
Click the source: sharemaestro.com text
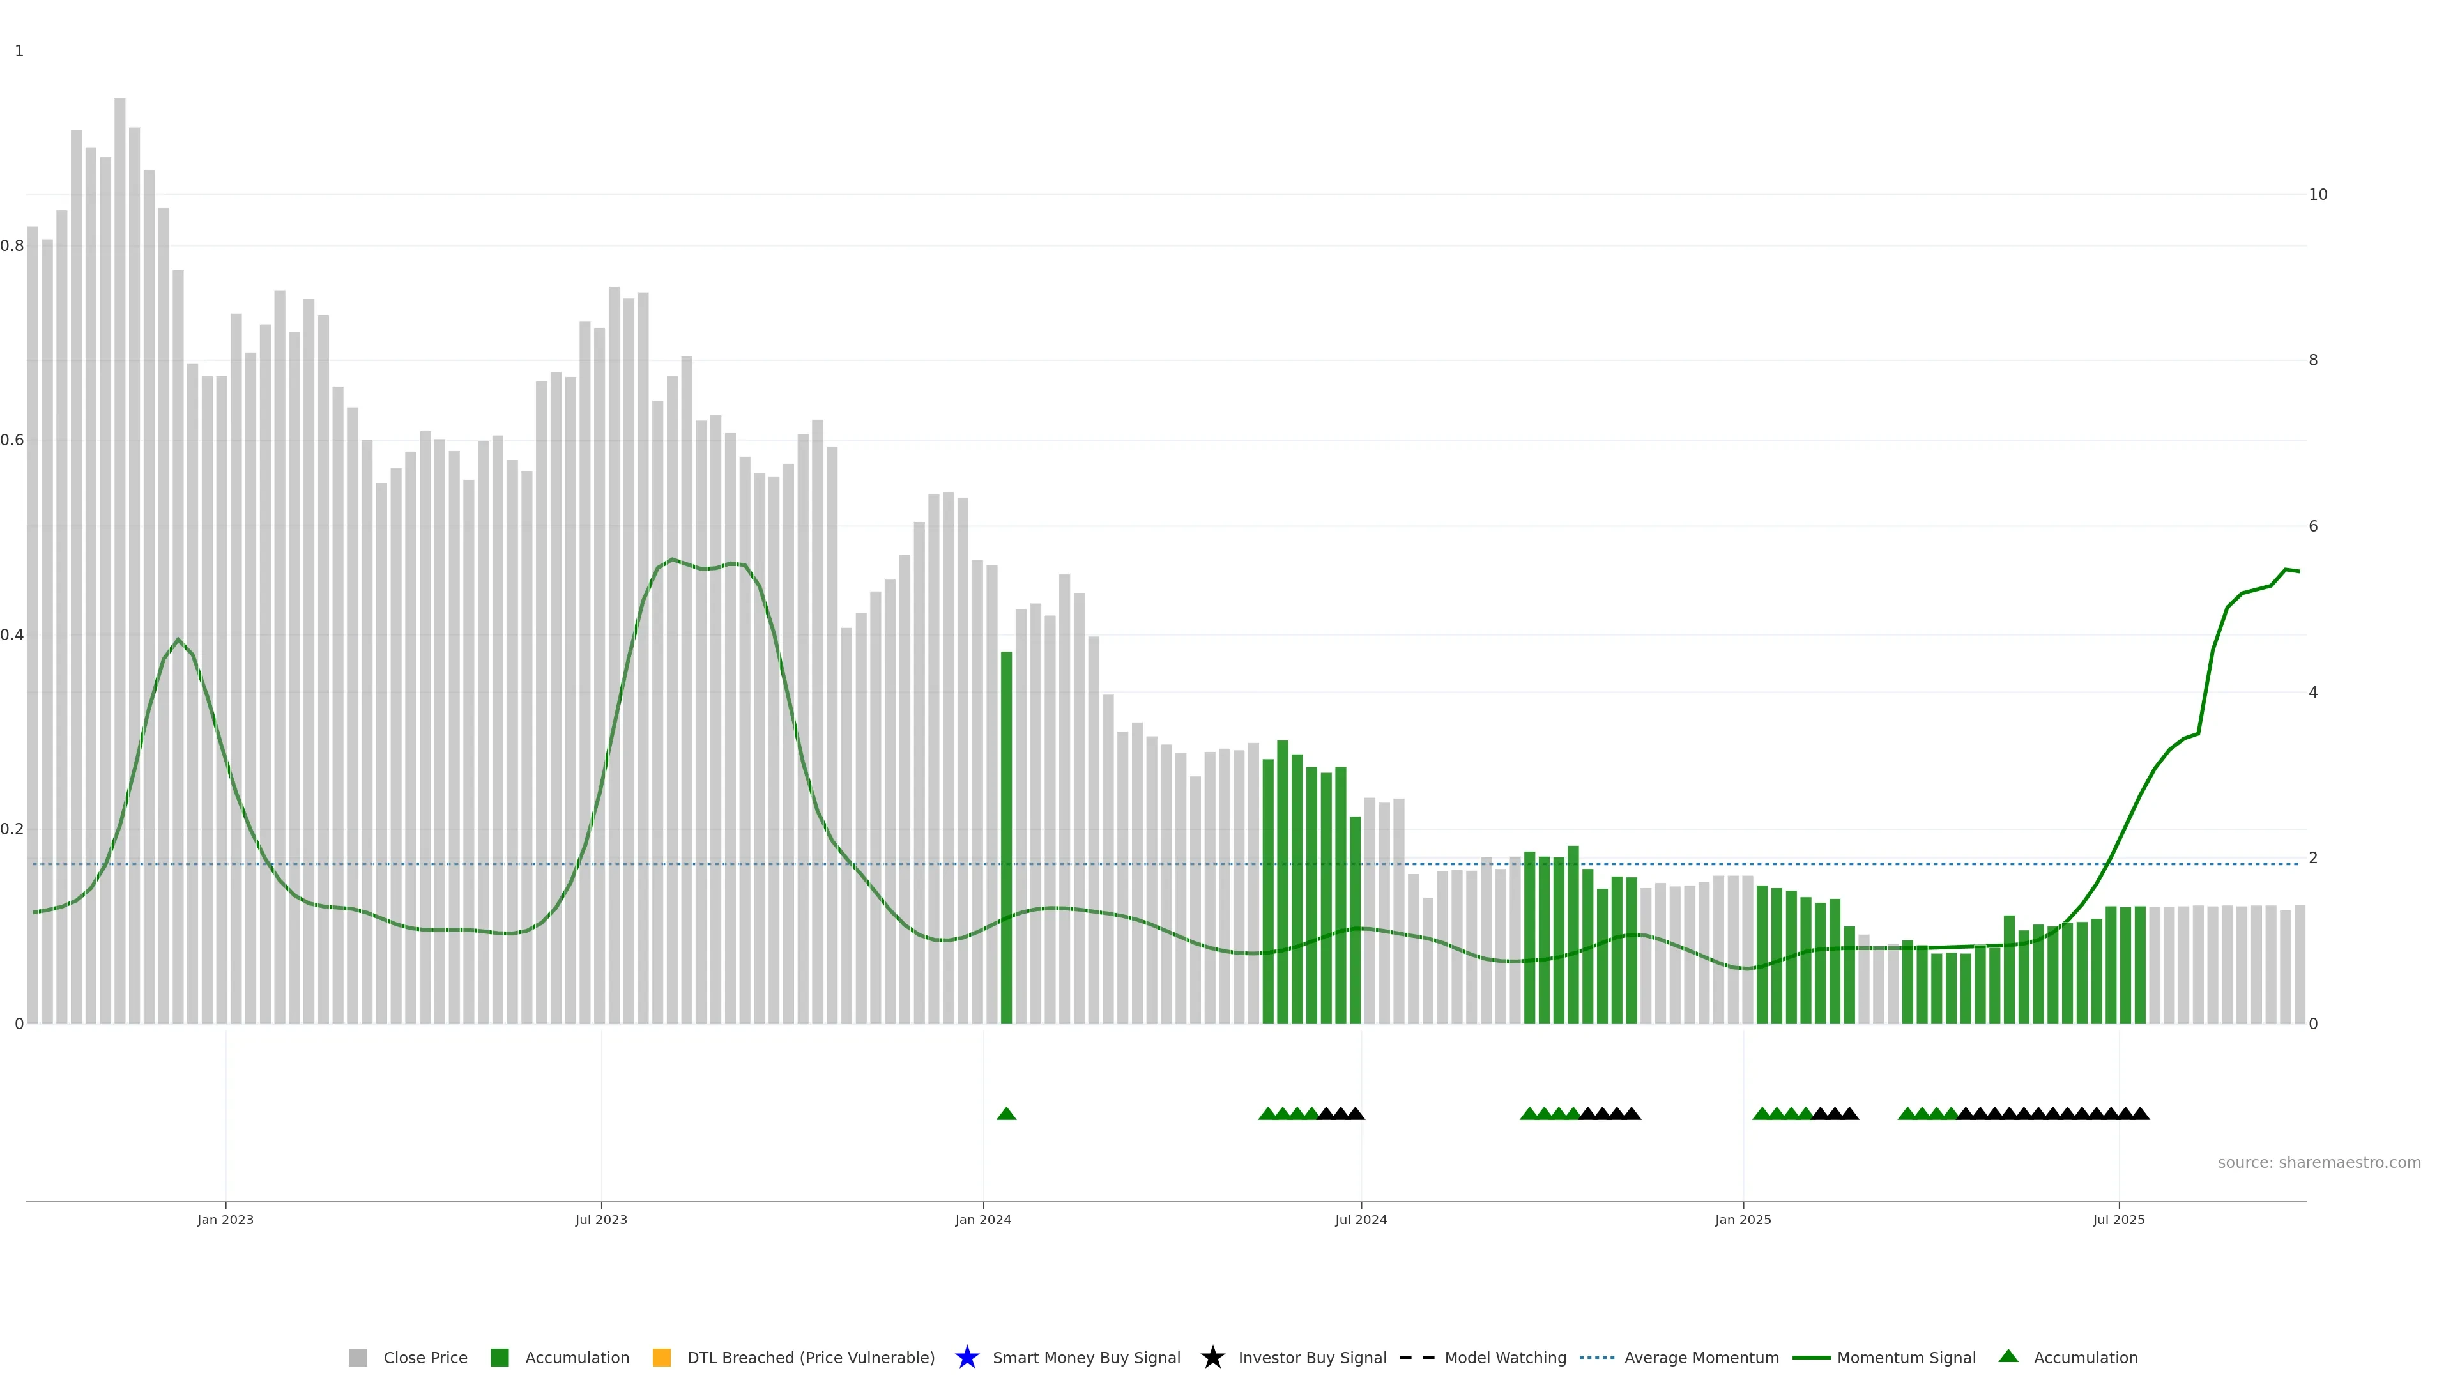(x=2319, y=1162)
